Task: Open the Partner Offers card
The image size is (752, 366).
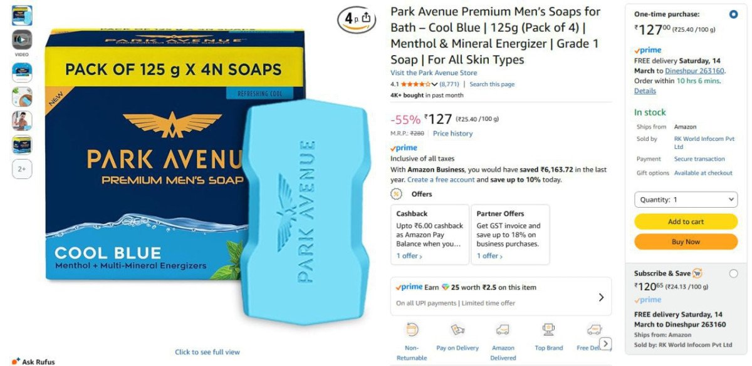Action: click(510, 235)
